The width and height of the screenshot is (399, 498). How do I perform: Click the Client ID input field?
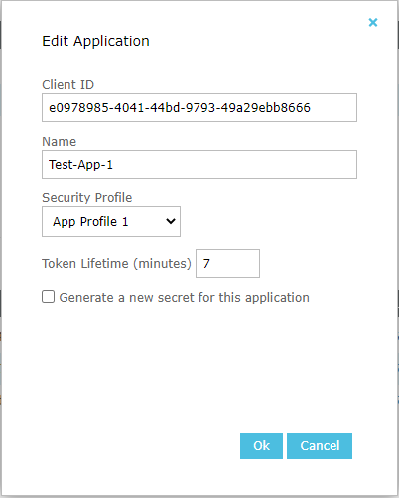[199, 108]
